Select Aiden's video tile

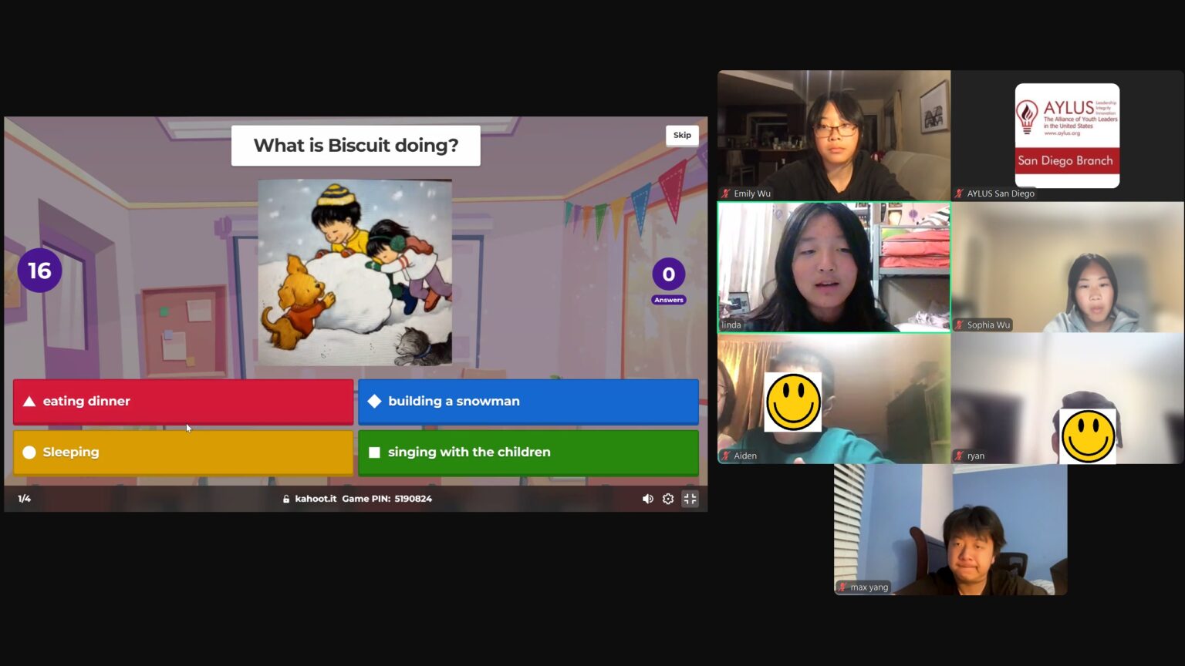click(x=834, y=399)
